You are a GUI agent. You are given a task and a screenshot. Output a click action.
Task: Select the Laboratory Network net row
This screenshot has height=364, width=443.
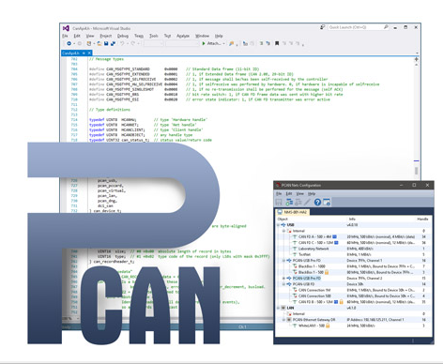[x=354, y=249]
